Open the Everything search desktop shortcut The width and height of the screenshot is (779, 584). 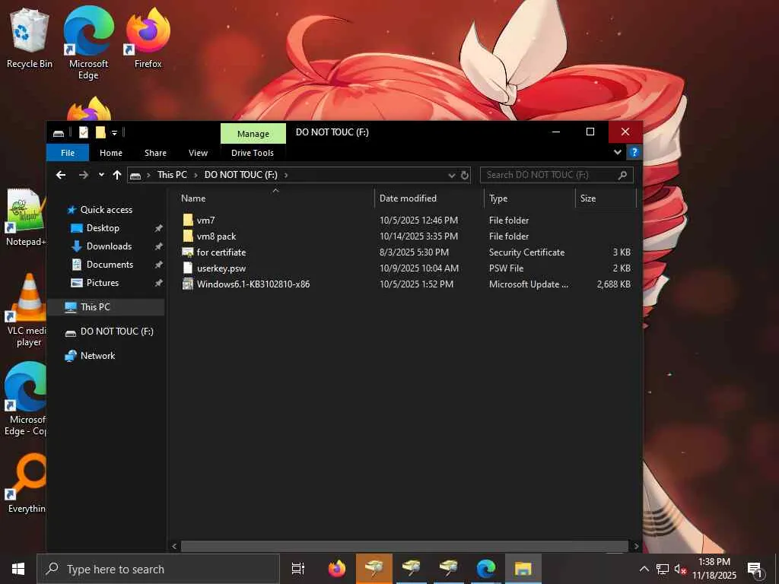tap(27, 483)
